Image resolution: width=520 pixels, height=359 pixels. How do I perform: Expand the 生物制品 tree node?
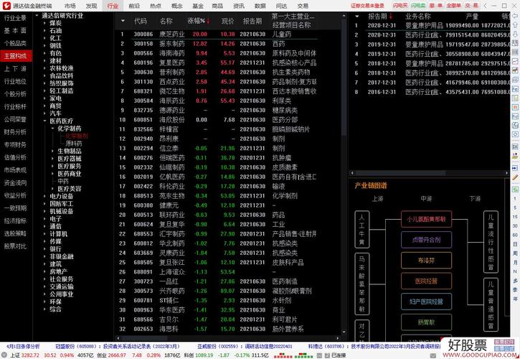52,151
